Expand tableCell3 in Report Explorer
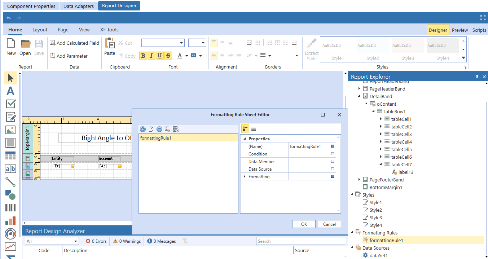The width and height of the screenshot is (488, 259). pos(381,134)
